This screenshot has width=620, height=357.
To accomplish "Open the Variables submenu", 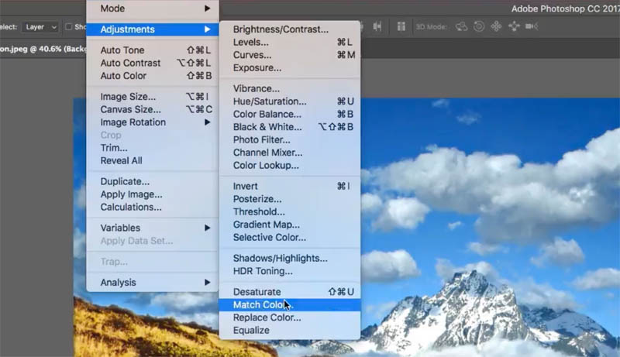I will (x=153, y=228).
